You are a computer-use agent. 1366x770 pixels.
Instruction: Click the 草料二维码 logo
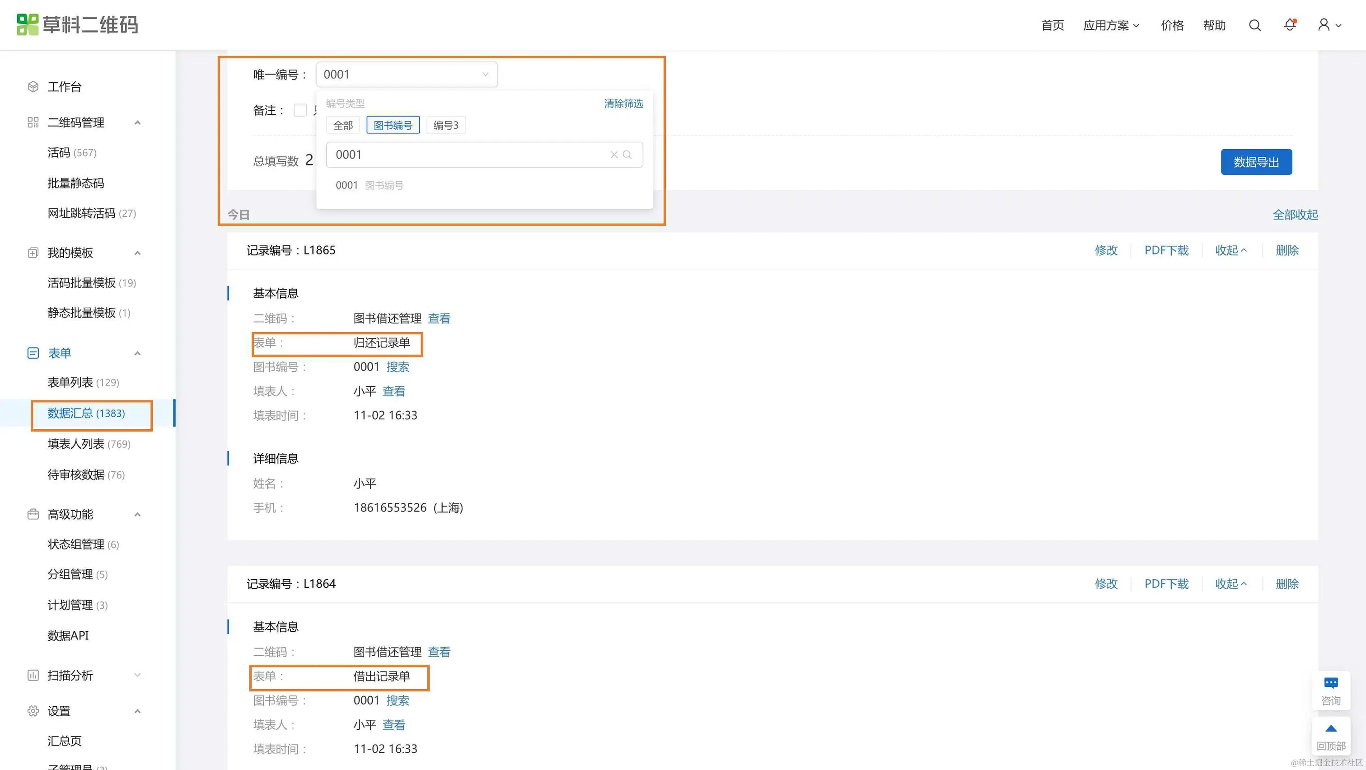(77, 25)
